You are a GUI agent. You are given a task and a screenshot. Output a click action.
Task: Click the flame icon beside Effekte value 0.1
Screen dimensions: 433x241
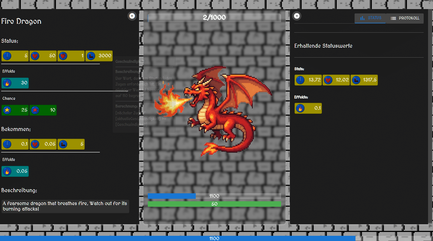coord(300,108)
